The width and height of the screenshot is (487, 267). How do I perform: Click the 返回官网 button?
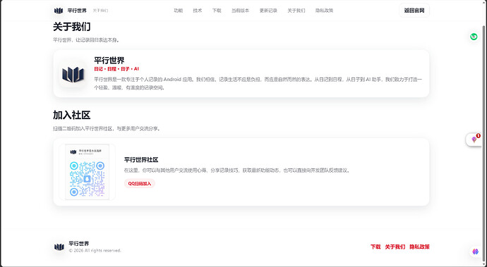[414, 11]
